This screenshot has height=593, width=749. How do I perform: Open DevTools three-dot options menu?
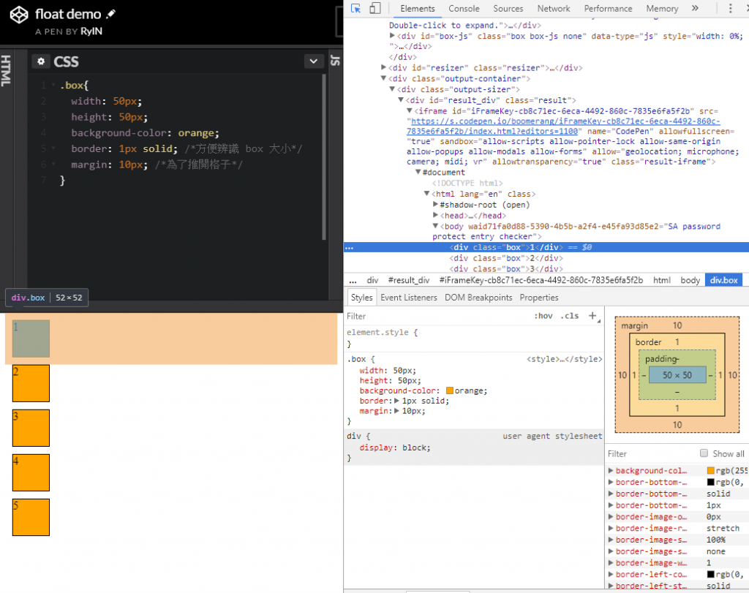tap(730, 8)
